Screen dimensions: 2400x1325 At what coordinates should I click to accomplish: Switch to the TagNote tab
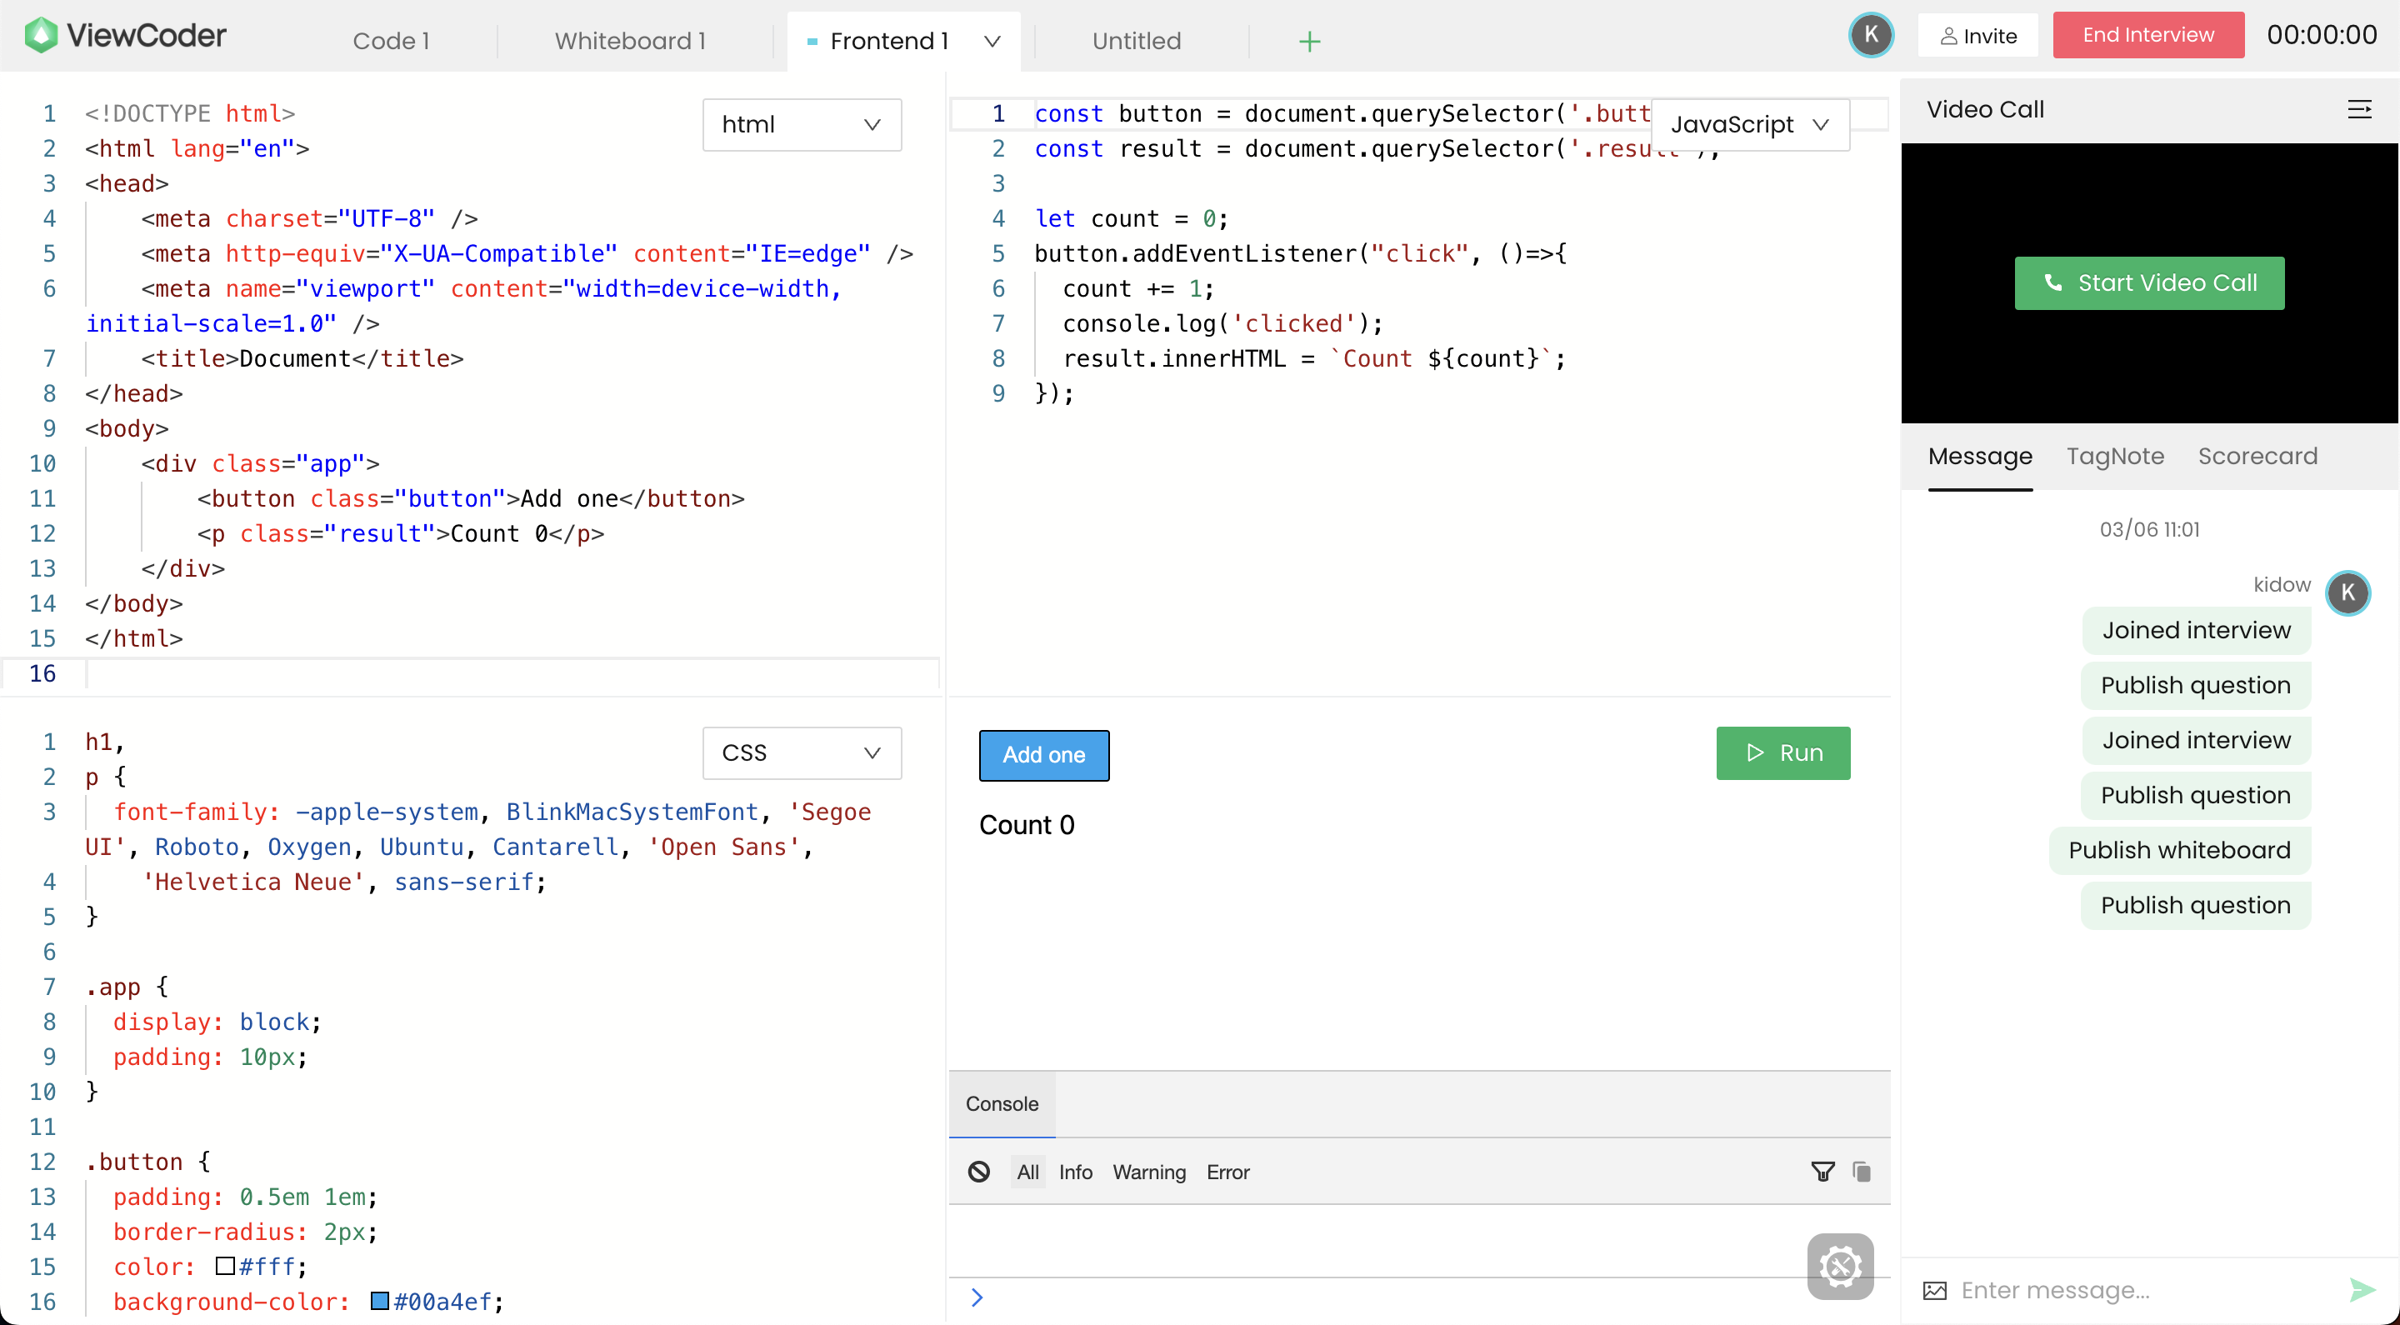point(2115,457)
